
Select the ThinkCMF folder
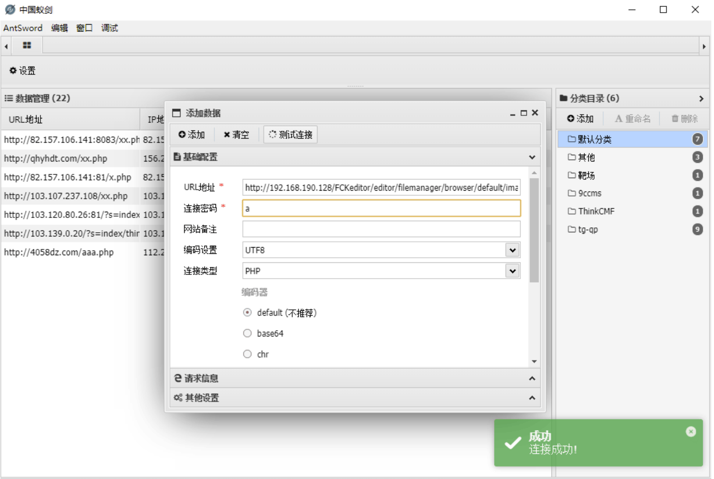pos(633,211)
